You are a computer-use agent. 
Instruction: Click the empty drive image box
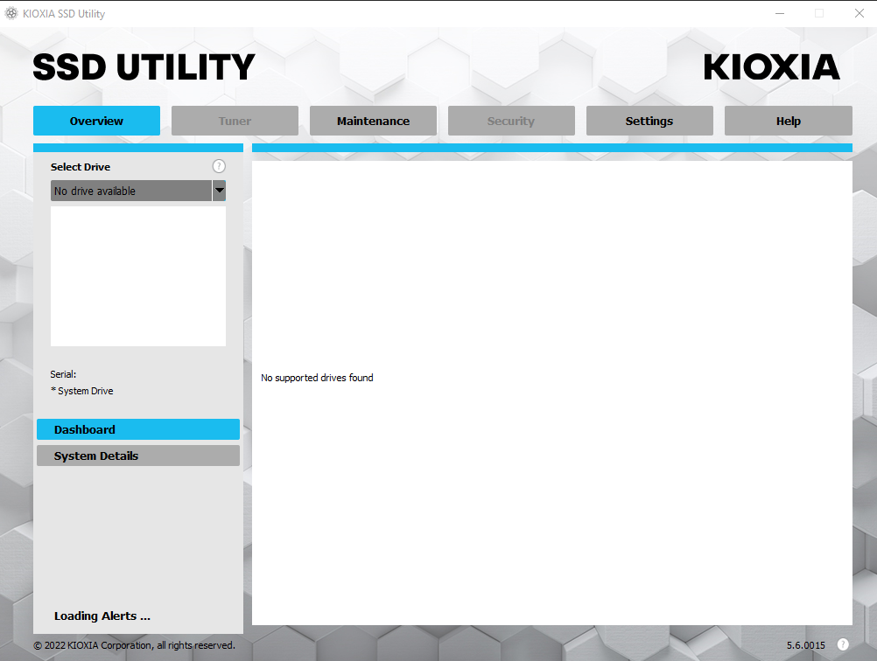pyautogui.click(x=138, y=276)
